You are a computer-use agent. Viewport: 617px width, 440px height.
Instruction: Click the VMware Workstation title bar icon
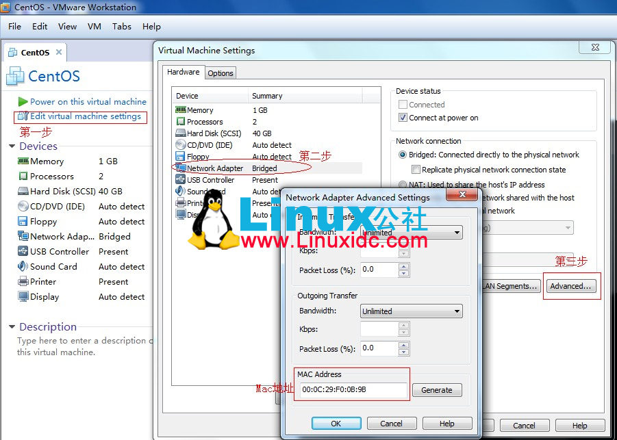tap(5, 7)
